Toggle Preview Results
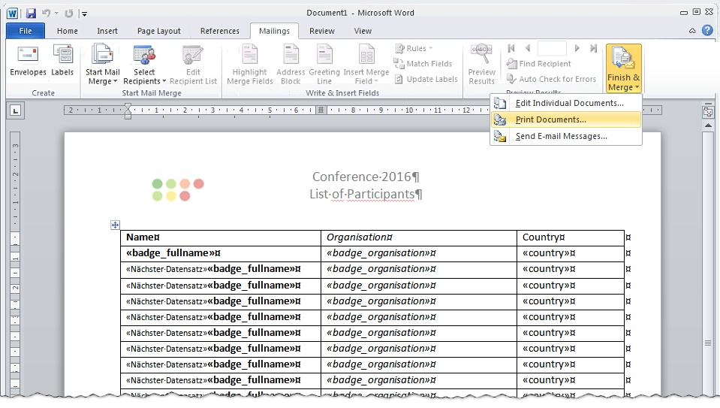The height and width of the screenshot is (408, 720). click(482, 65)
